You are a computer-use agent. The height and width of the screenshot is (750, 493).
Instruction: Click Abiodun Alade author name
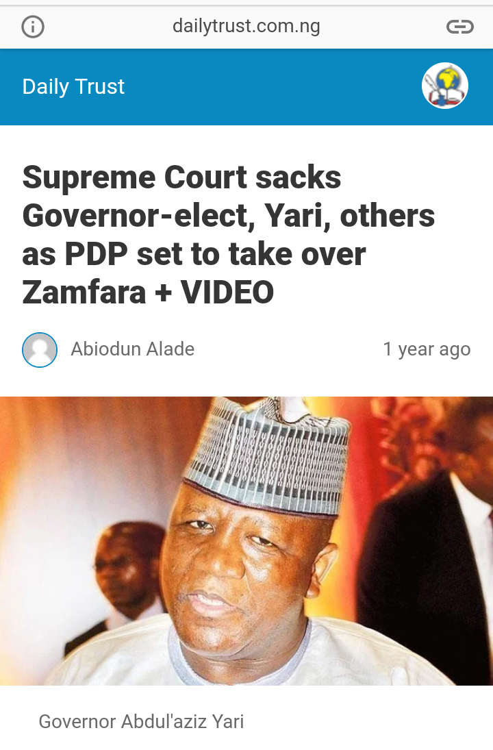pos(132,349)
